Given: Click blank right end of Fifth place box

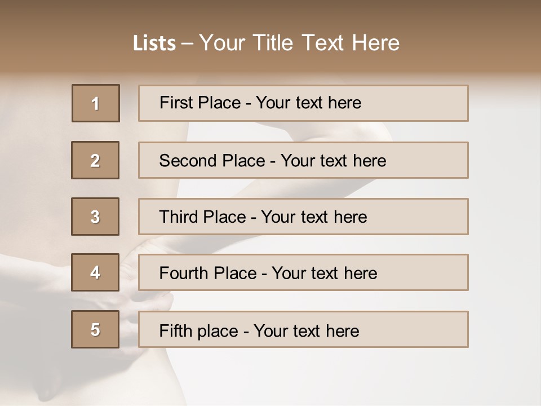Looking at the screenshot, I should (428, 329).
